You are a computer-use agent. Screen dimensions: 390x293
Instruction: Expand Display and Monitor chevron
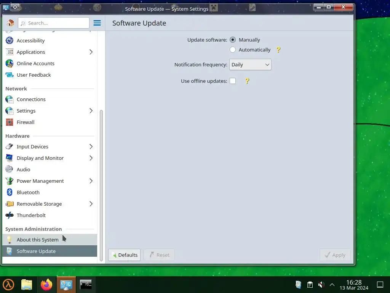point(91,158)
